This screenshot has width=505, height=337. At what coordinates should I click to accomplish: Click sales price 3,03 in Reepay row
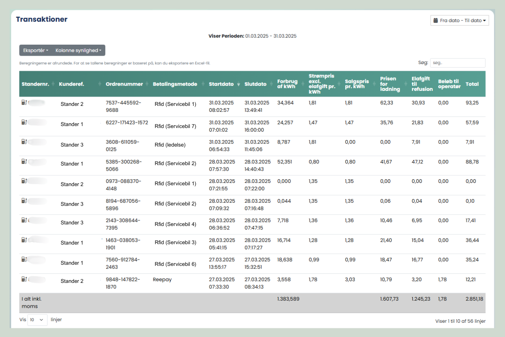350,279
